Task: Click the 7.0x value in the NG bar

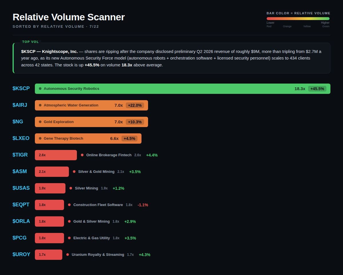Action: (x=119, y=122)
